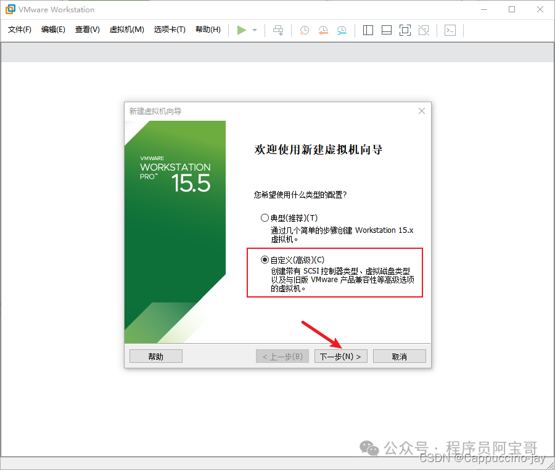This screenshot has width=555, height=470.
Task: Open the 虚拟机(M) menu
Action: coord(126,30)
